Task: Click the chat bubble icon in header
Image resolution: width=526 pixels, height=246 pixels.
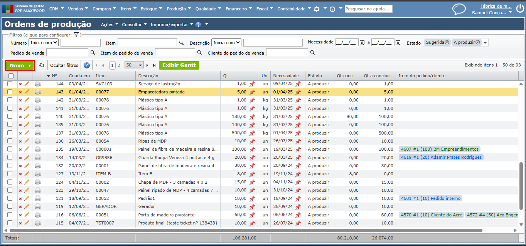Action: pyautogui.click(x=459, y=9)
